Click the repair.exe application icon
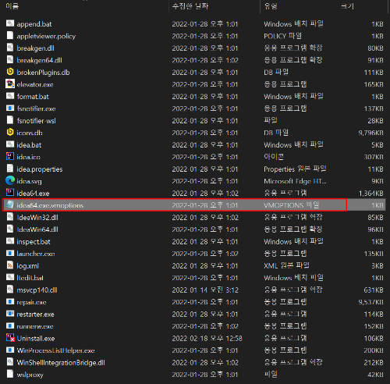This screenshot has width=390, height=384. click(10, 302)
